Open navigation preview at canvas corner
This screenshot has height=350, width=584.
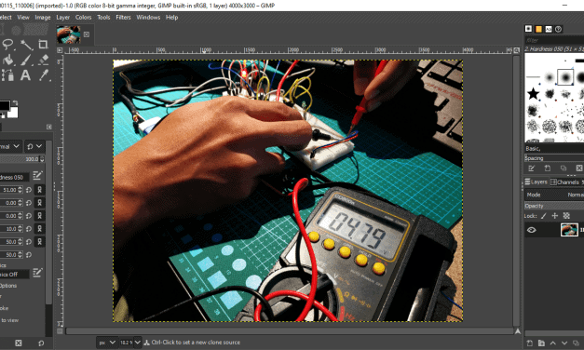tap(517, 331)
